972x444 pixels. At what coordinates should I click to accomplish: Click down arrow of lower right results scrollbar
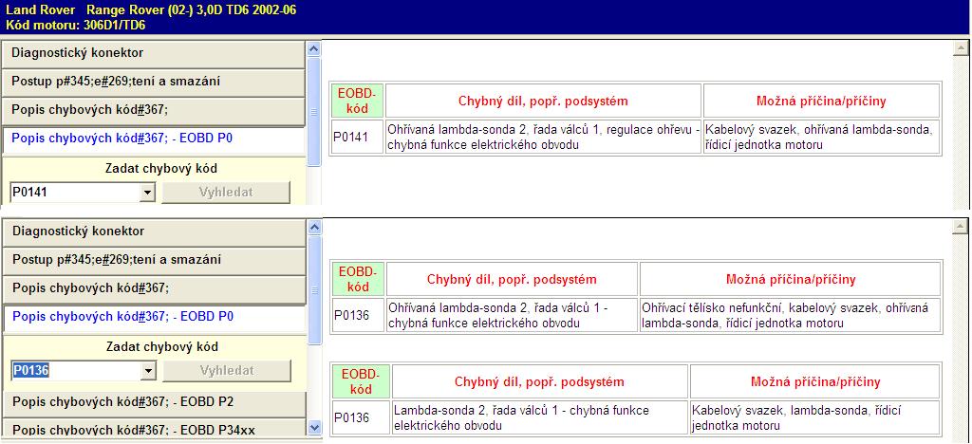[961, 429]
